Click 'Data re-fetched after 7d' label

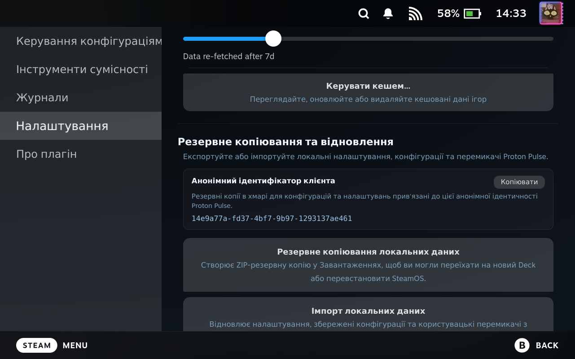coord(228,56)
